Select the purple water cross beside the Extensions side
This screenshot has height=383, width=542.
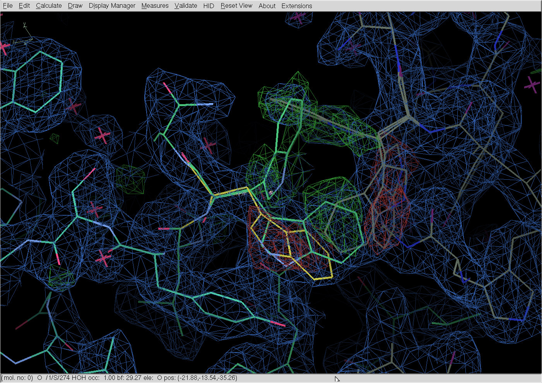click(x=298, y=17)
